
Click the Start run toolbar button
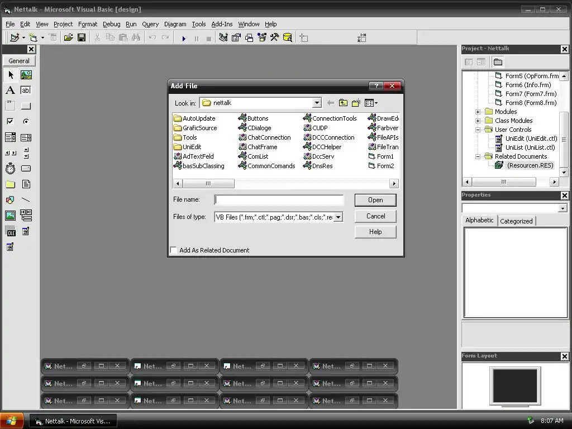point(184,38)
